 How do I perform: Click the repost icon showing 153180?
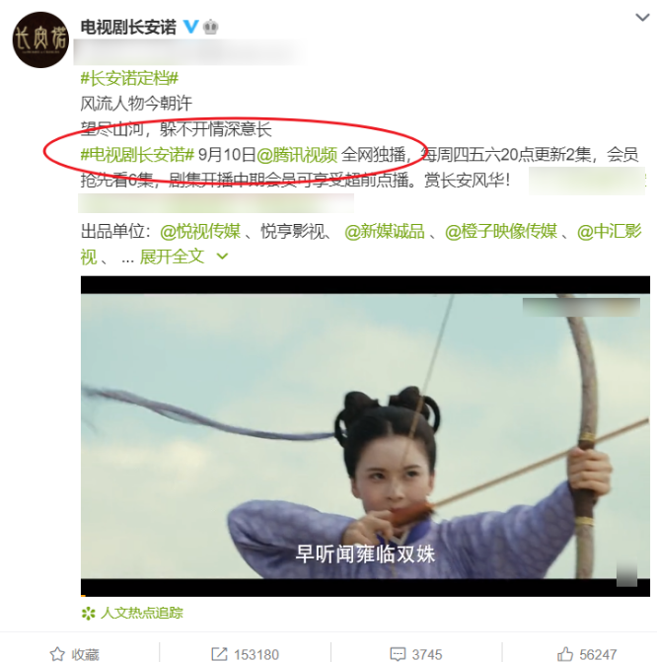coord(219,654)
